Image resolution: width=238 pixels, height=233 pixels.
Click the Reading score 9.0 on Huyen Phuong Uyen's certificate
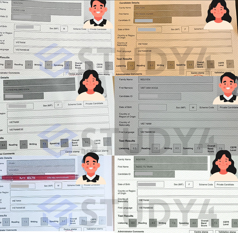point(24,144)
